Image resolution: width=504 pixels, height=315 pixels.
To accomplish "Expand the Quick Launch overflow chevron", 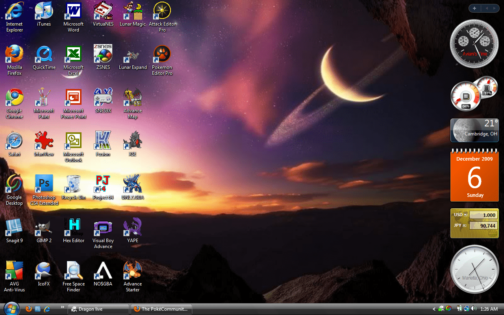I will pyautogui.click(x=62, y=307).
